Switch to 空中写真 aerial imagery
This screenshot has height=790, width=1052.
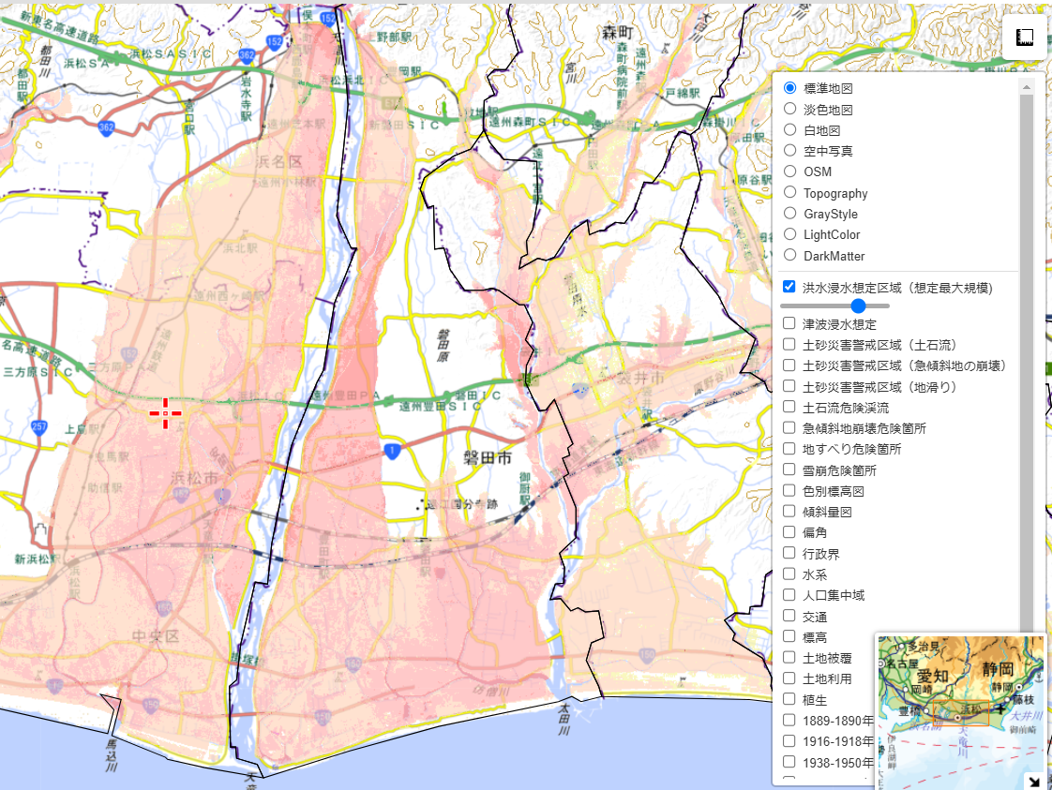coord(789,150)
